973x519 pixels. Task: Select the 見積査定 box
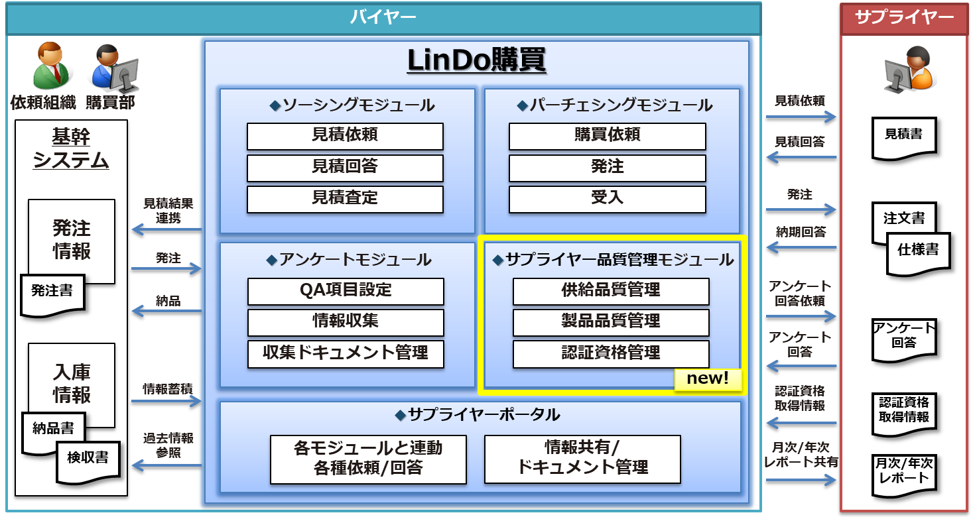(345, 199)
